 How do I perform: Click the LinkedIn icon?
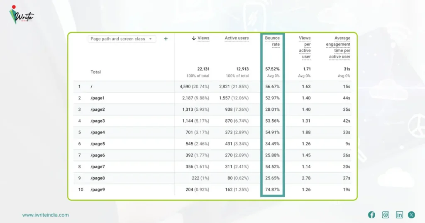click(399, 215)
